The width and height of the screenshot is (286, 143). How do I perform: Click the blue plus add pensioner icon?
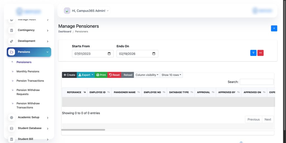click(274, 28)
